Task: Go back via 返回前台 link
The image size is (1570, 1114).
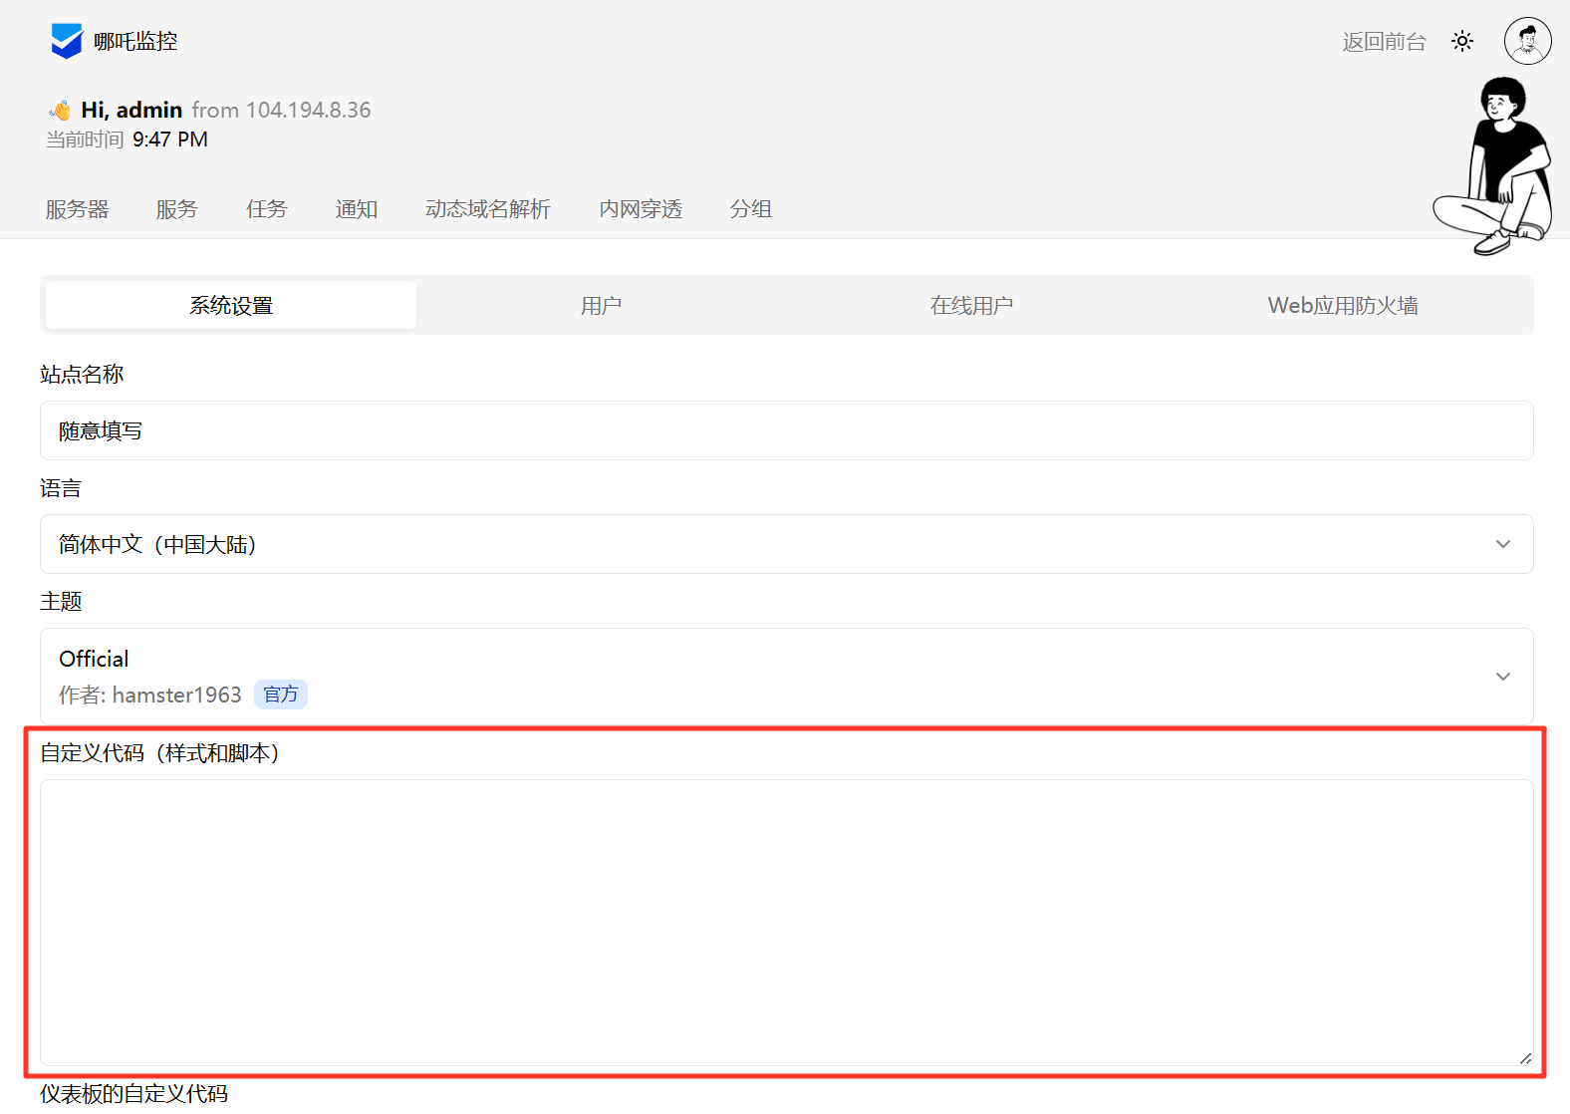Action: (x=1384, y=41)
